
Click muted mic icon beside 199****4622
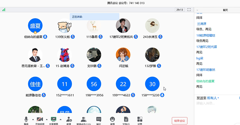coord(133,95)
